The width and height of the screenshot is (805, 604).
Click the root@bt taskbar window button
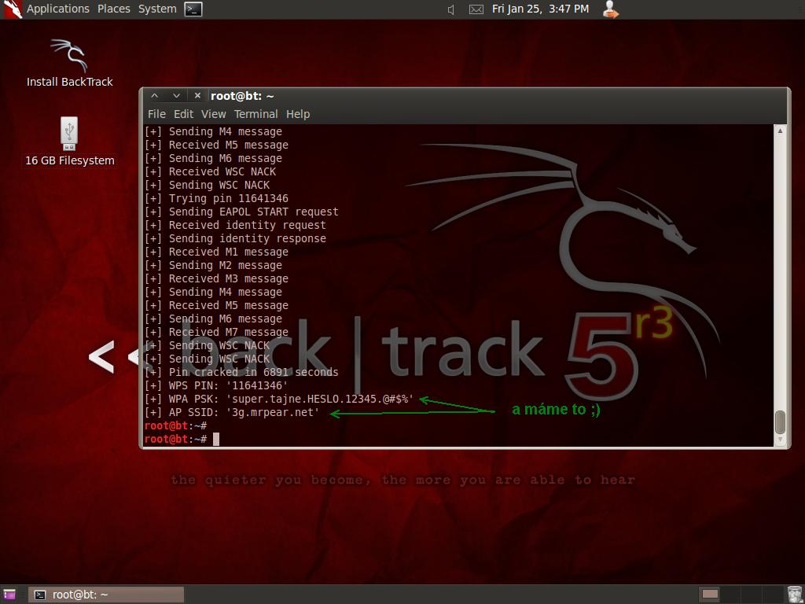point(106,595)
